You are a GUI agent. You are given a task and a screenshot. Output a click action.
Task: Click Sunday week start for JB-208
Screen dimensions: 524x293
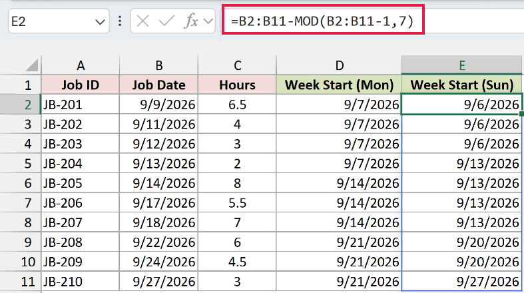tap(461, 242)
